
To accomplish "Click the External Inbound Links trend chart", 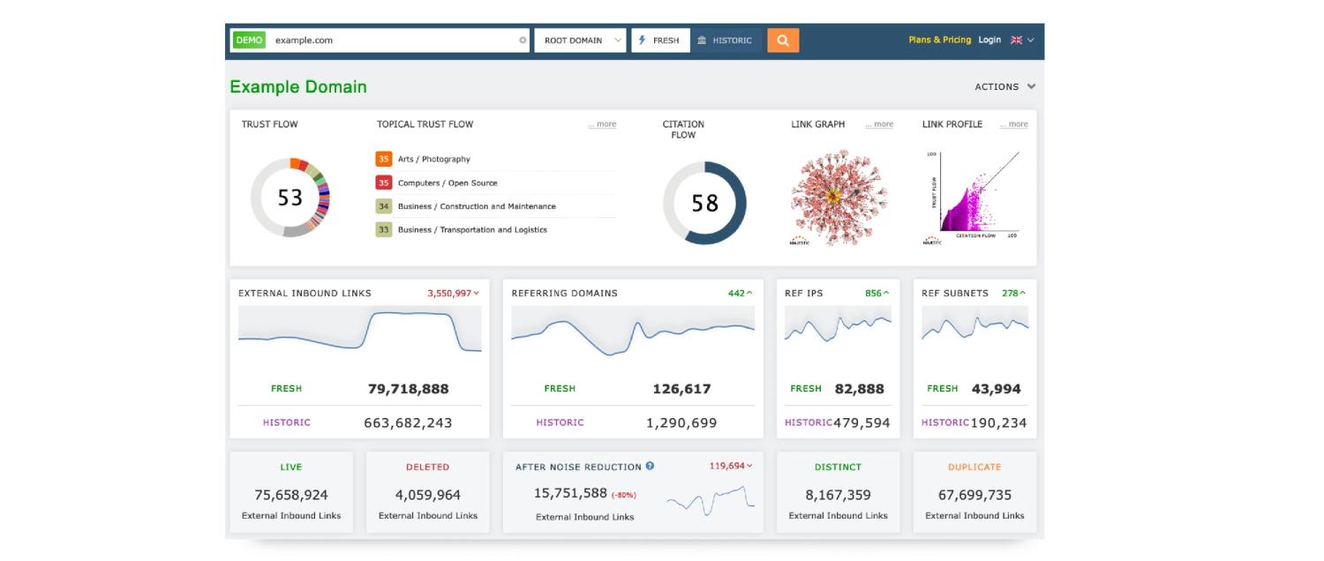I will pos(359,331).
